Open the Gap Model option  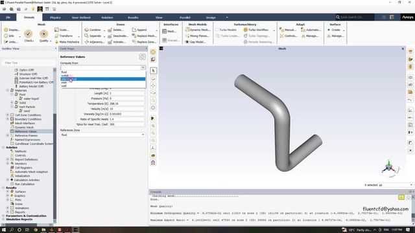195,41
